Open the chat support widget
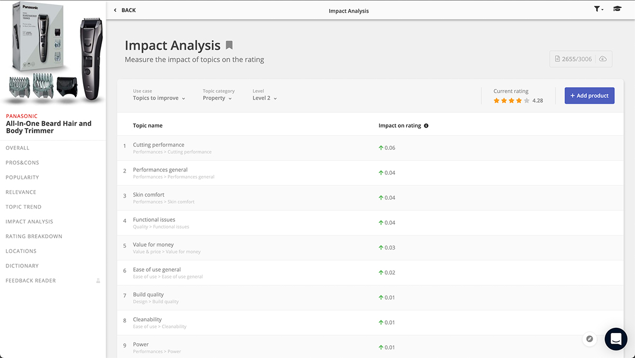Screen dimensions: 635x358 pos(616,339)
